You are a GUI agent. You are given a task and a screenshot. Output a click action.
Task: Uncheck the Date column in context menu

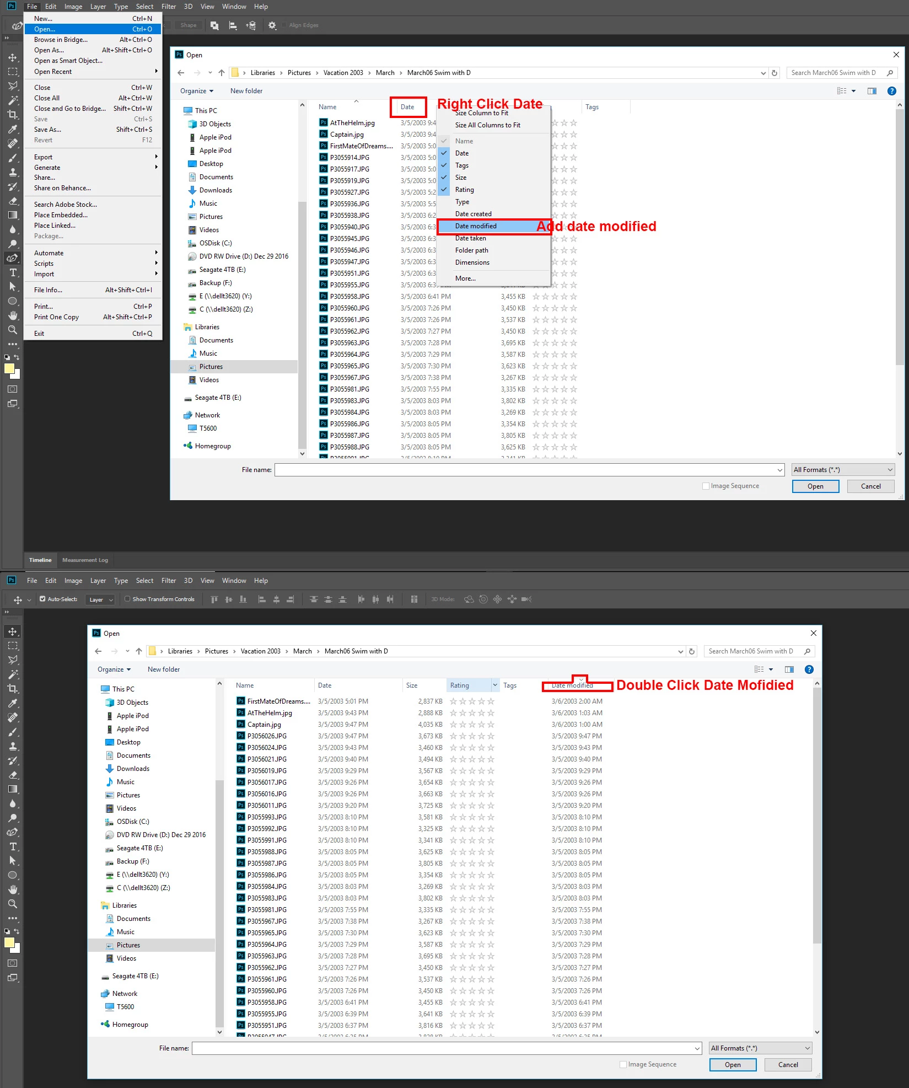(494, 153)
